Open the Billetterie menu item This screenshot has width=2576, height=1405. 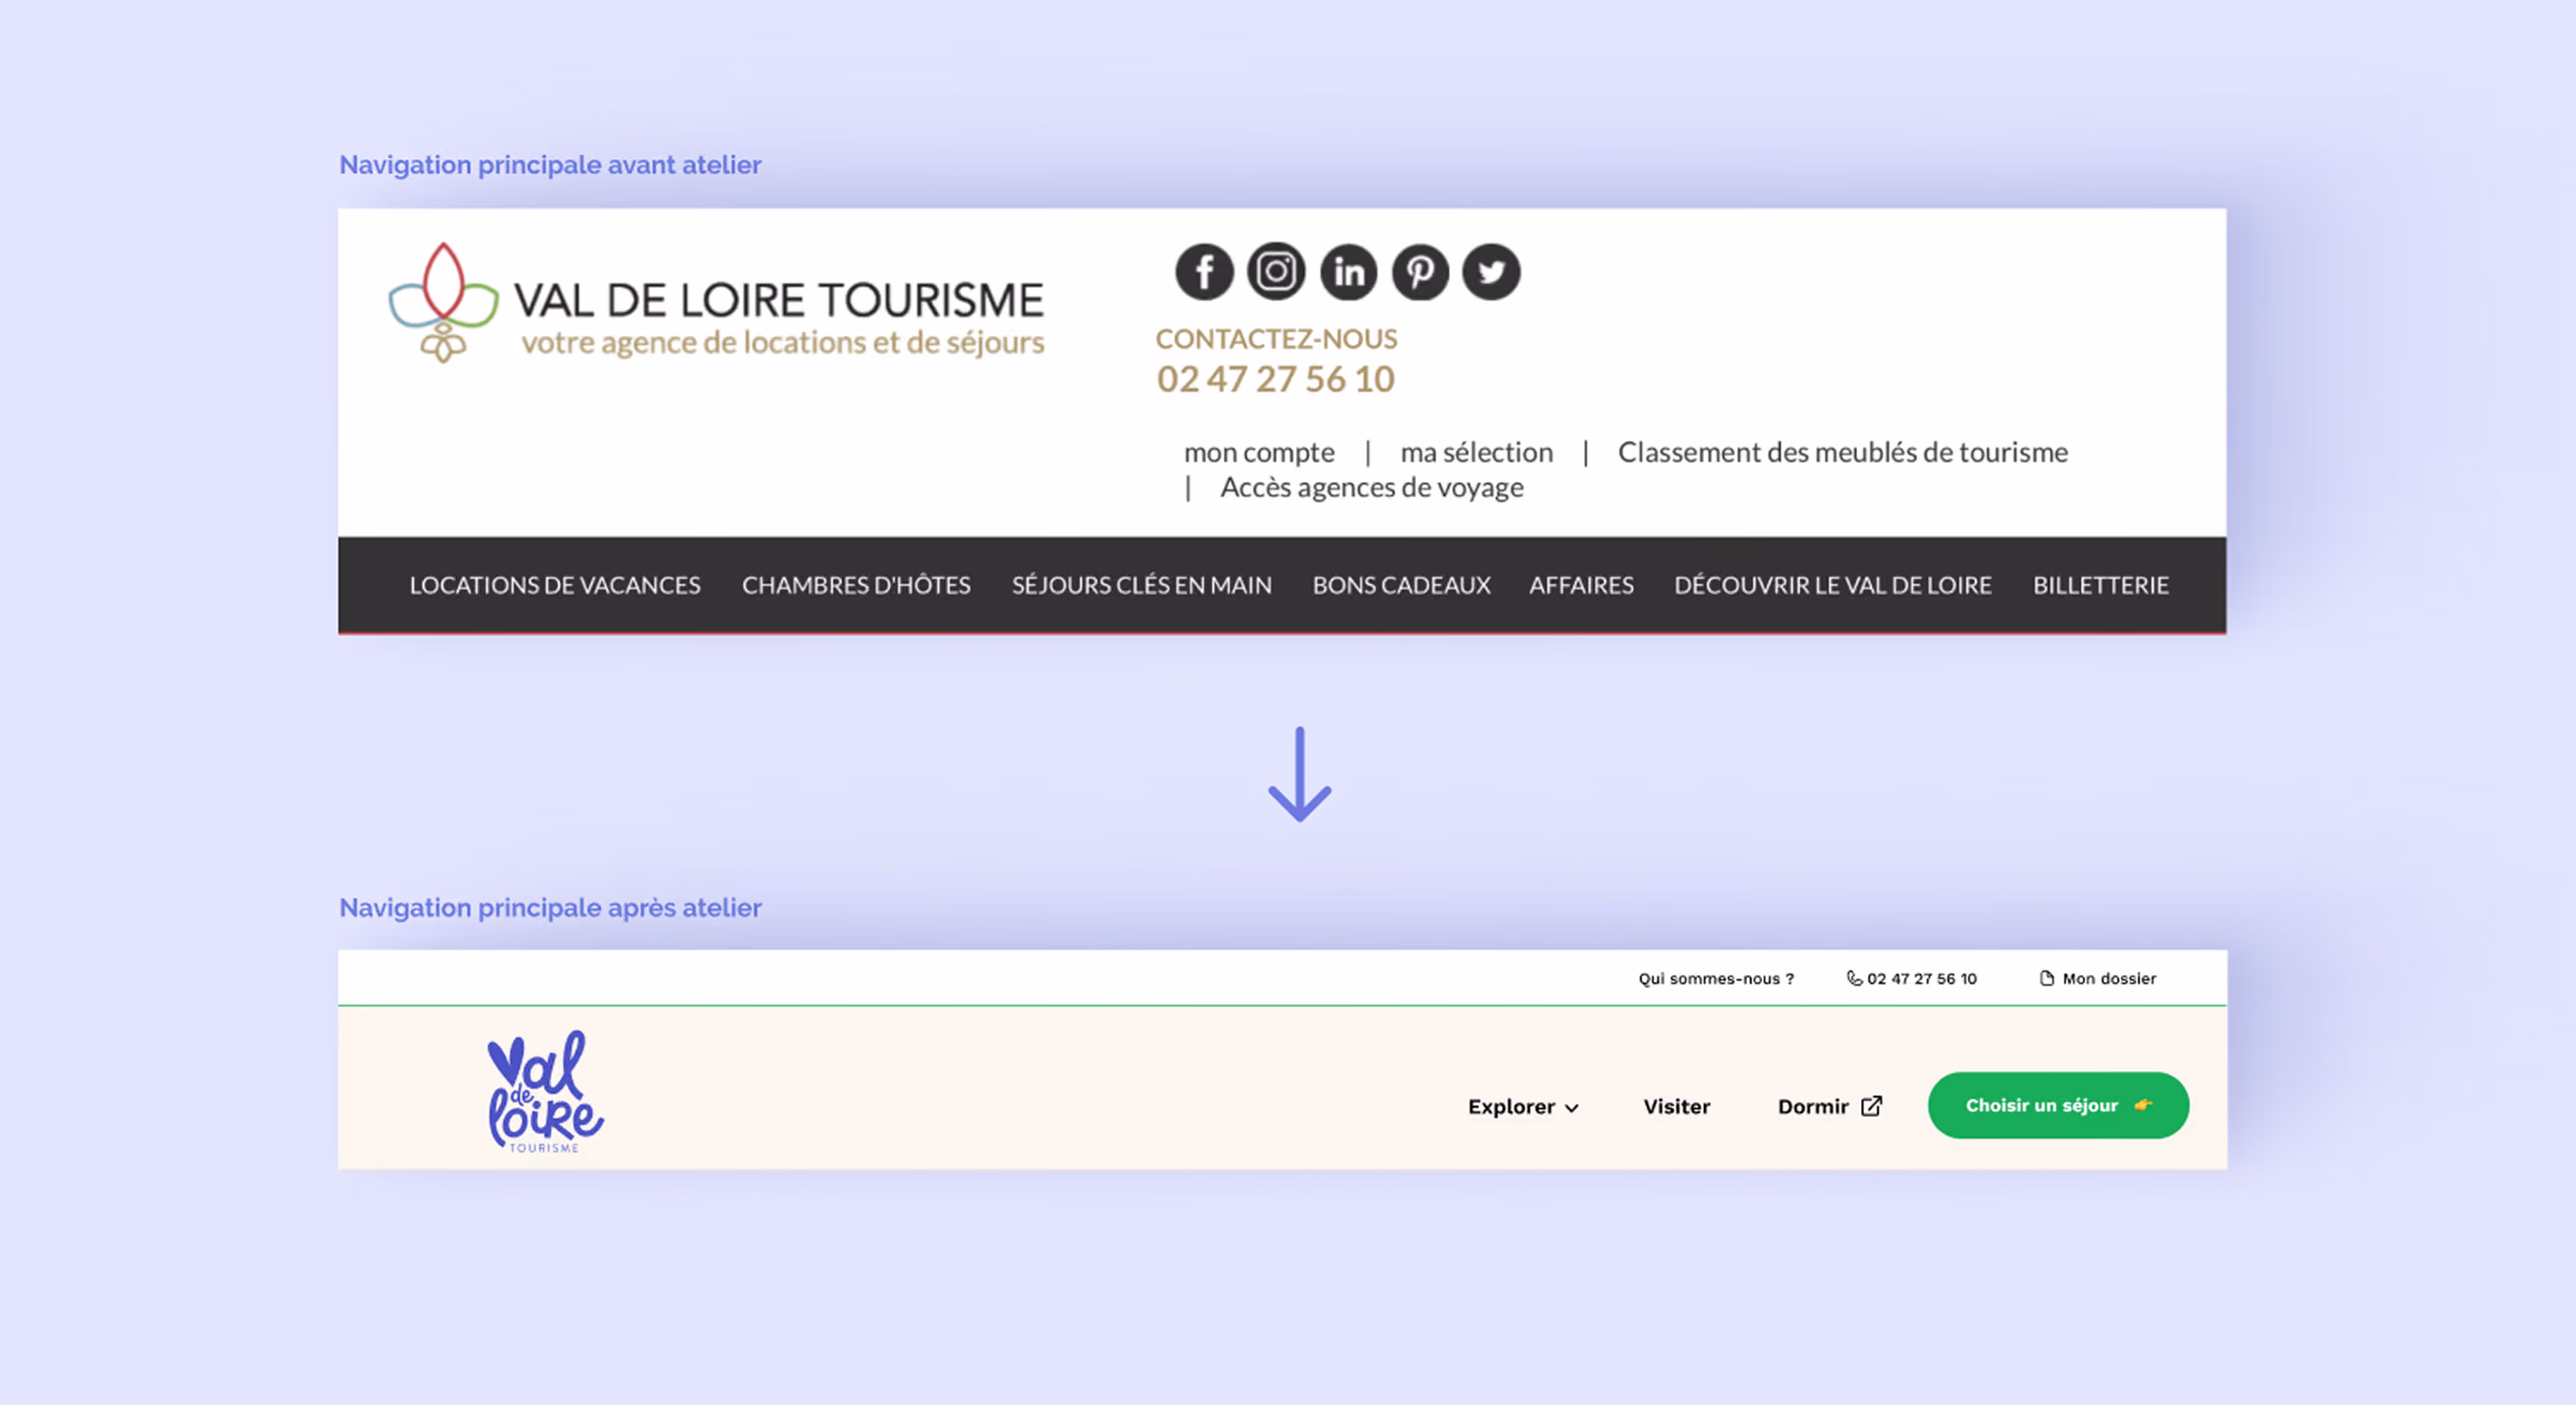coord(2101,585)
